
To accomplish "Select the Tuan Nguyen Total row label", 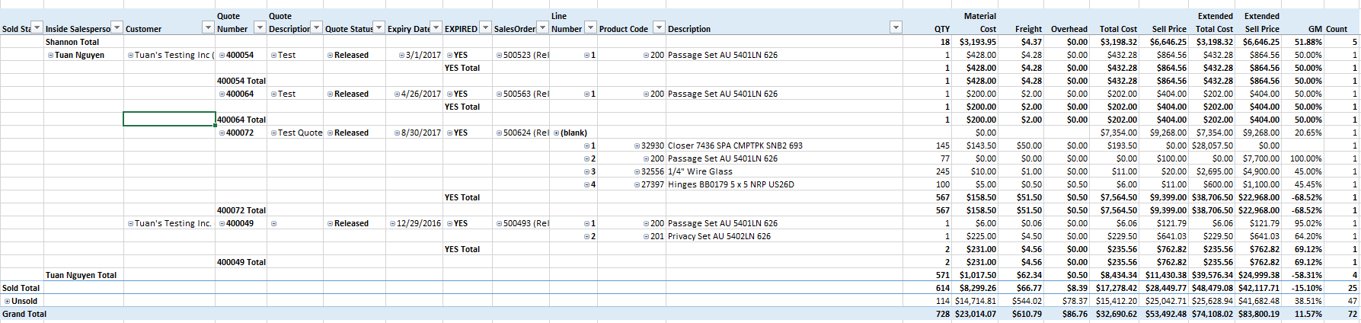I will (81, 275).
